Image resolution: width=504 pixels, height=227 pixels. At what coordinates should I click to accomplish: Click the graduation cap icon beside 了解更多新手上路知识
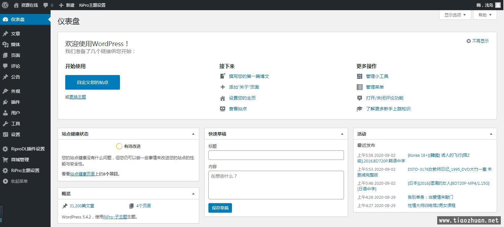pyautogui.click(x=360, y=109)
